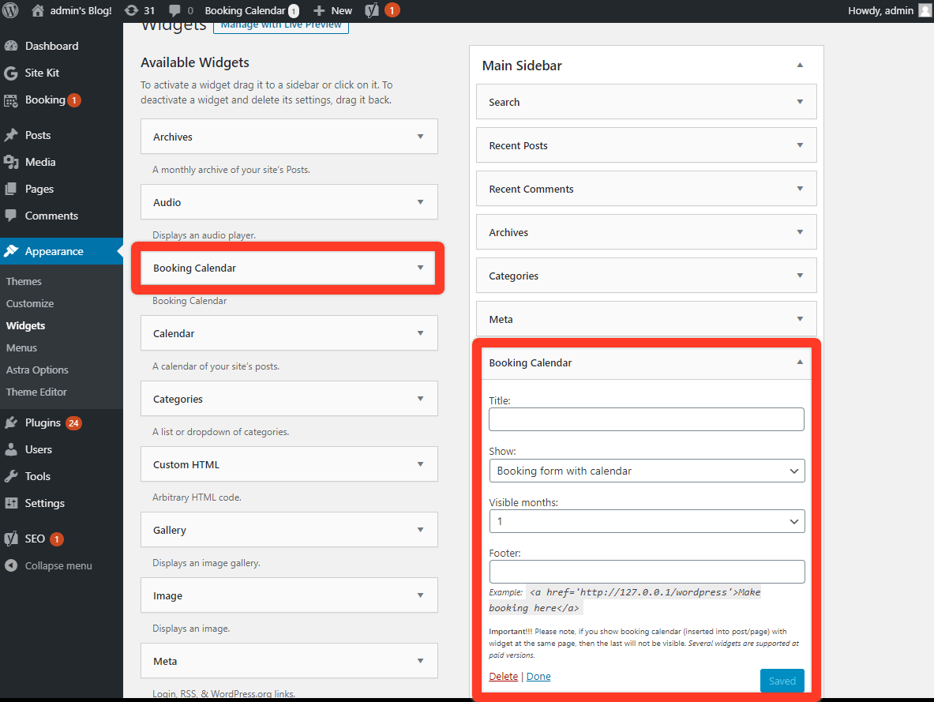Click the WordPress logo in admin bar
Image resolution: width=934 pixels, height=702 pixels.
tap(11, 11)
